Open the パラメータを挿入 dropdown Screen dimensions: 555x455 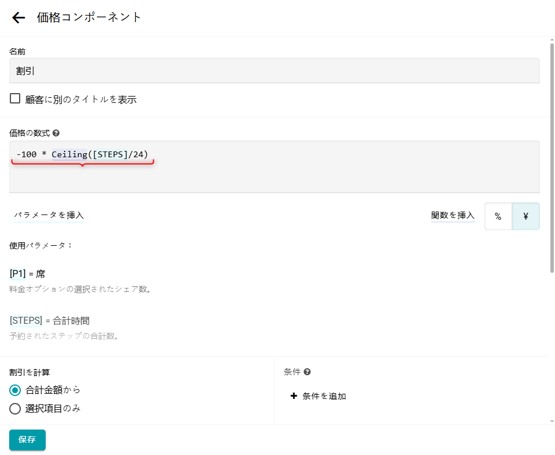pos(49,215)
